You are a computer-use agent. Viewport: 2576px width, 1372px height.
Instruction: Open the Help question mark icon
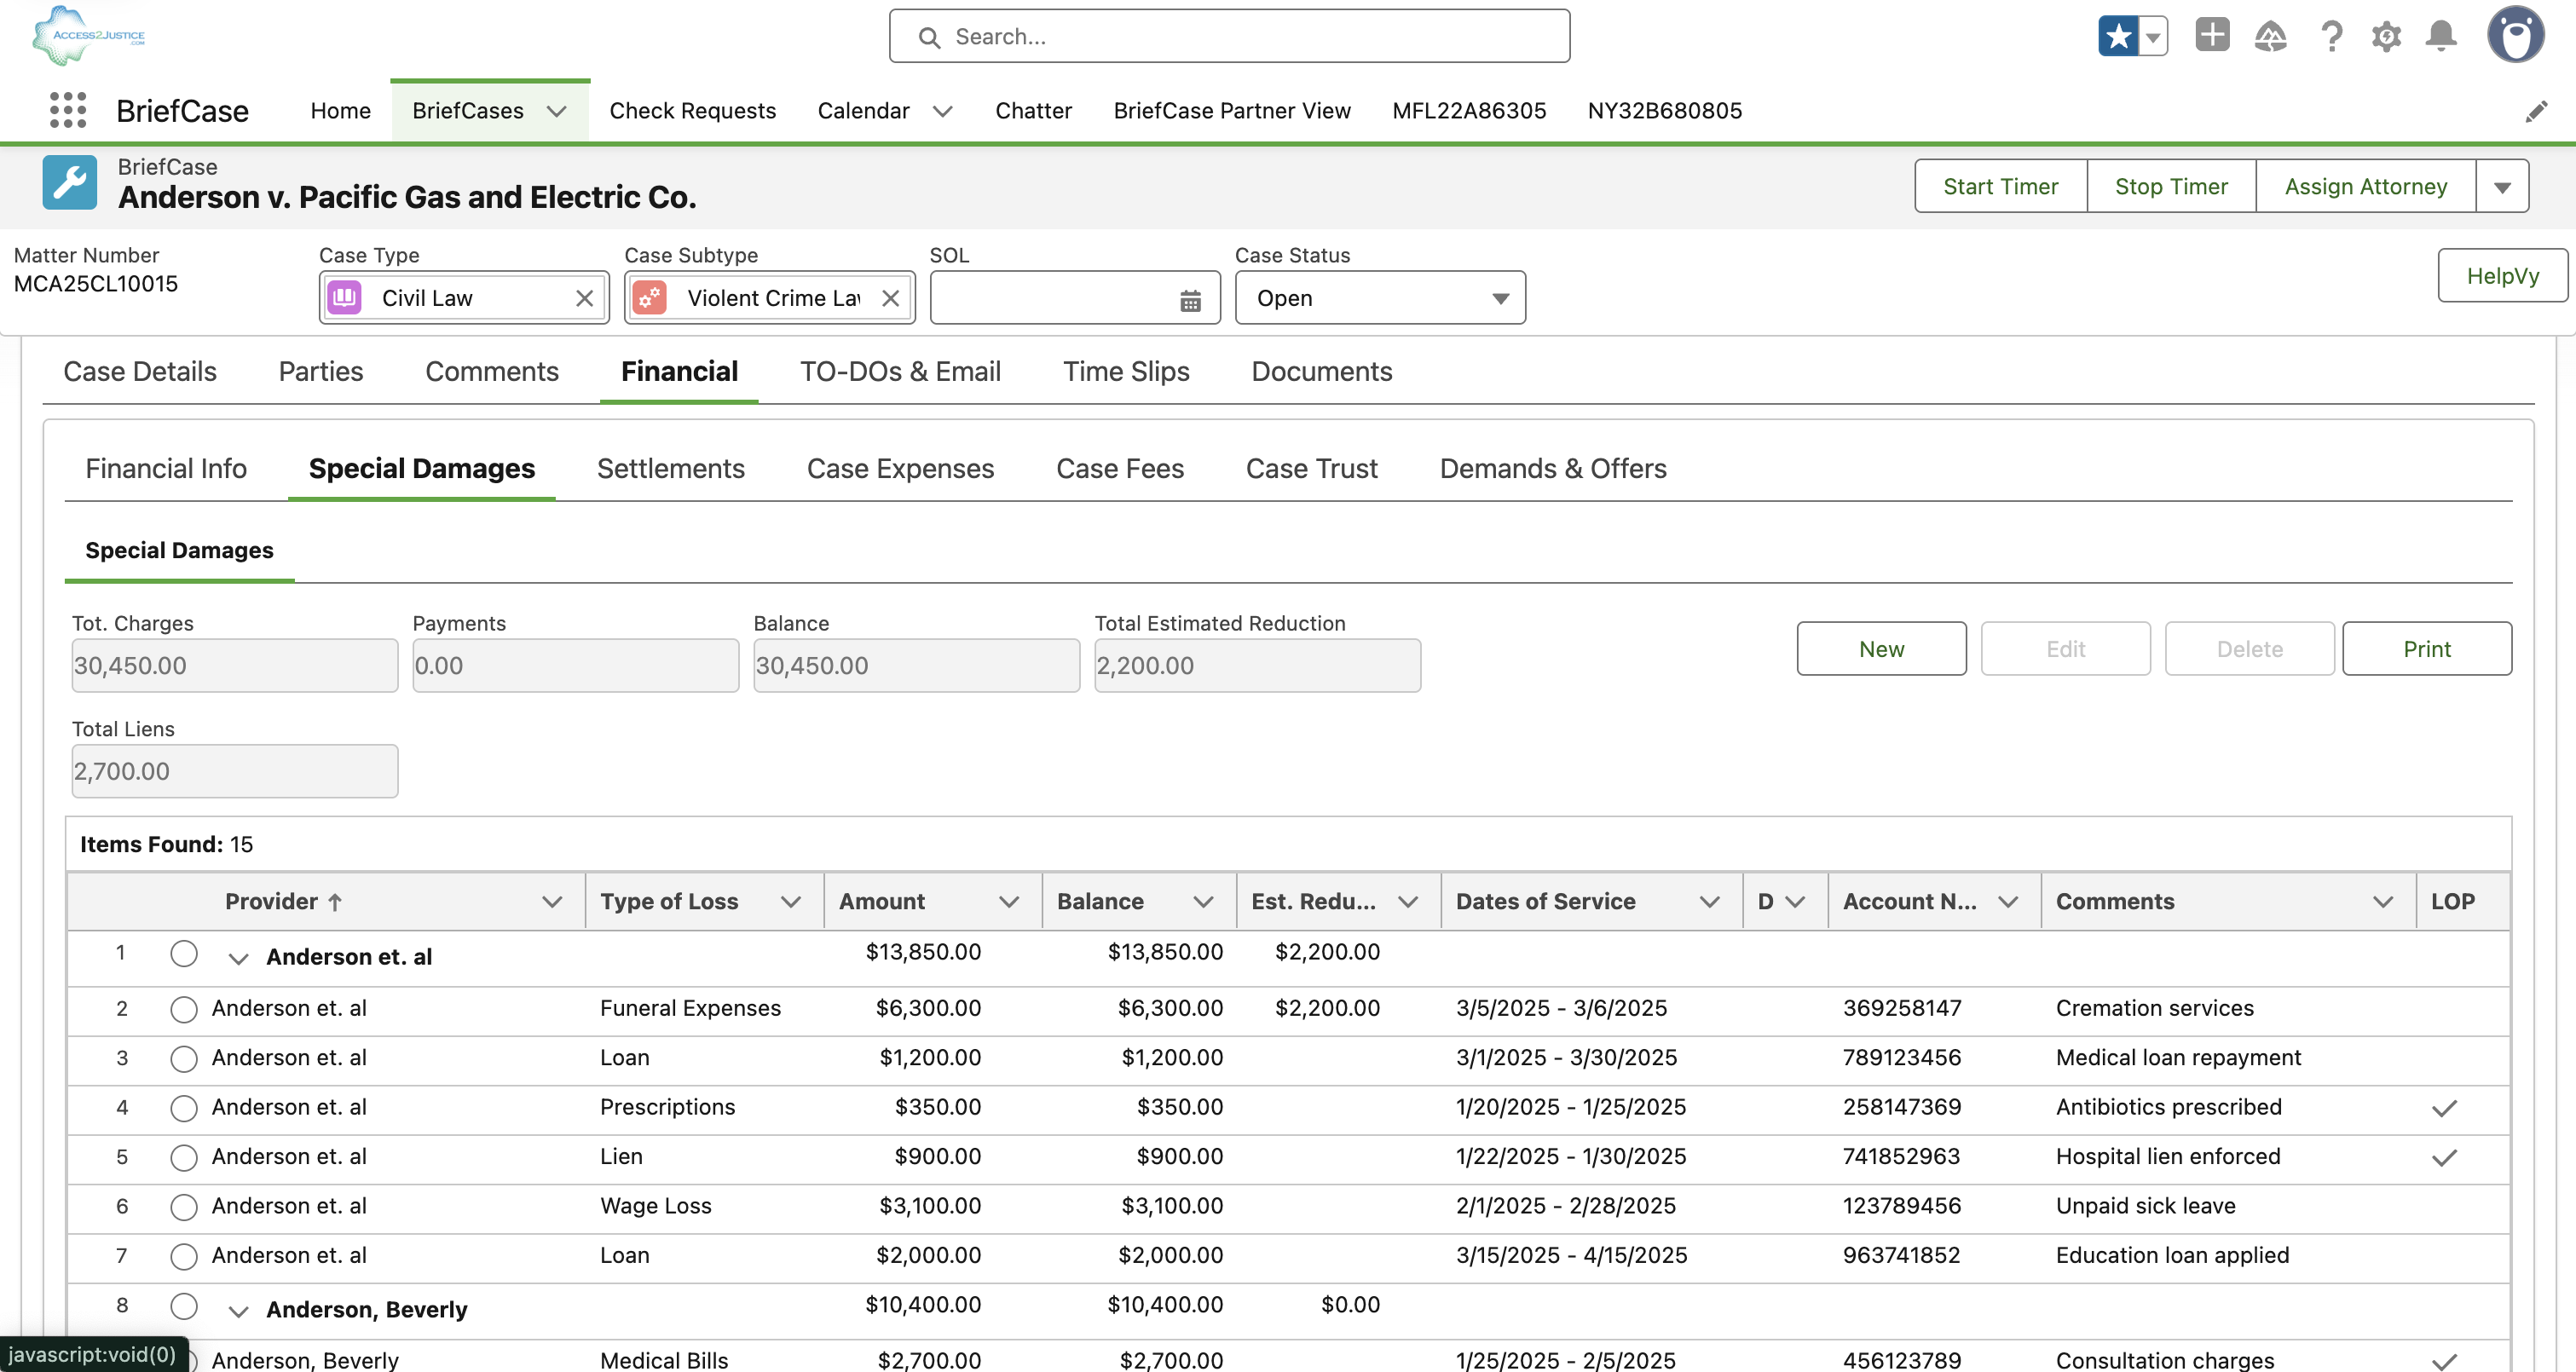2331,37
